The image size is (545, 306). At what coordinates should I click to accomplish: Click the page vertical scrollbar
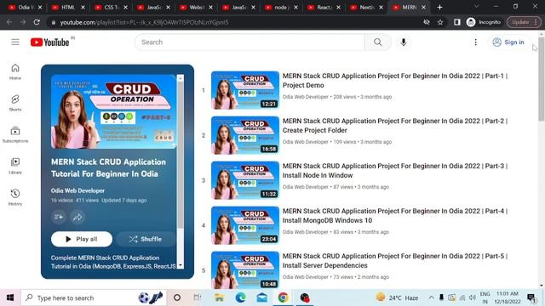point(542,79)
